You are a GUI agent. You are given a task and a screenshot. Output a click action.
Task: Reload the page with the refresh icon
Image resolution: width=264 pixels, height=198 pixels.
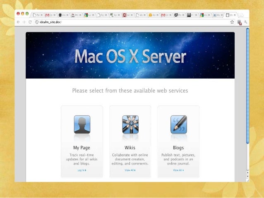click(30, 22)
